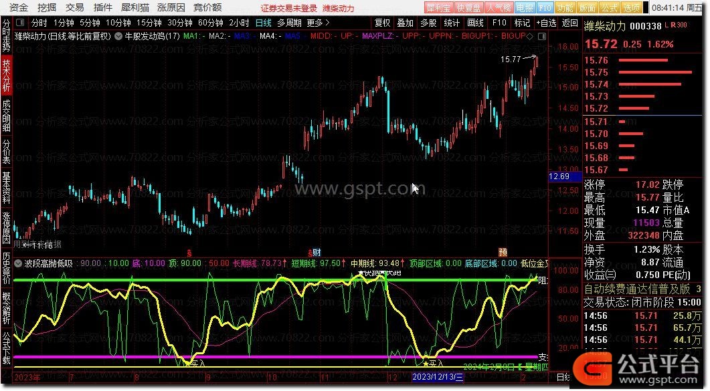710x391 pixels.
Task: Switch to the 60分钟 period
Action: pos(211,23)
